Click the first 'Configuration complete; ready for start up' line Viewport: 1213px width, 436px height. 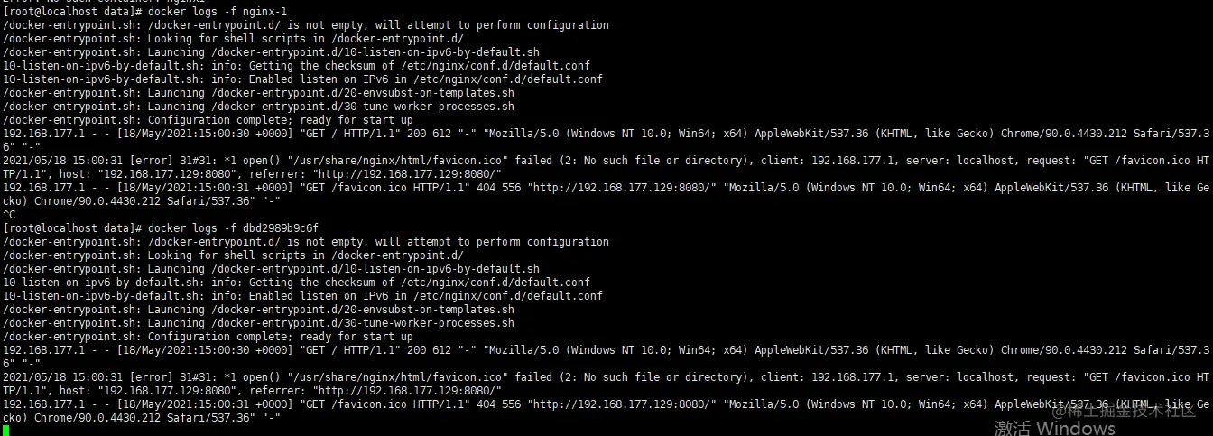[208, 120]
